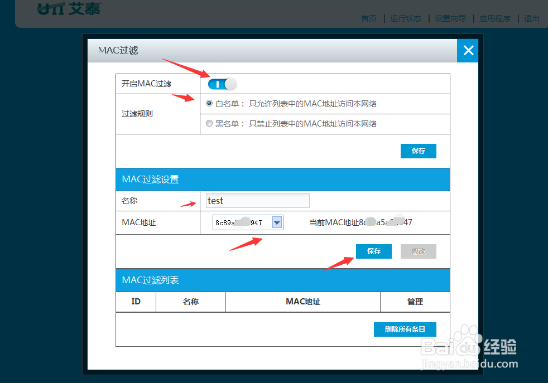The width and height of the screenshot is (548, 383).
Task: Click 退出 in the top navigation
Action: [x=532, y=18]
